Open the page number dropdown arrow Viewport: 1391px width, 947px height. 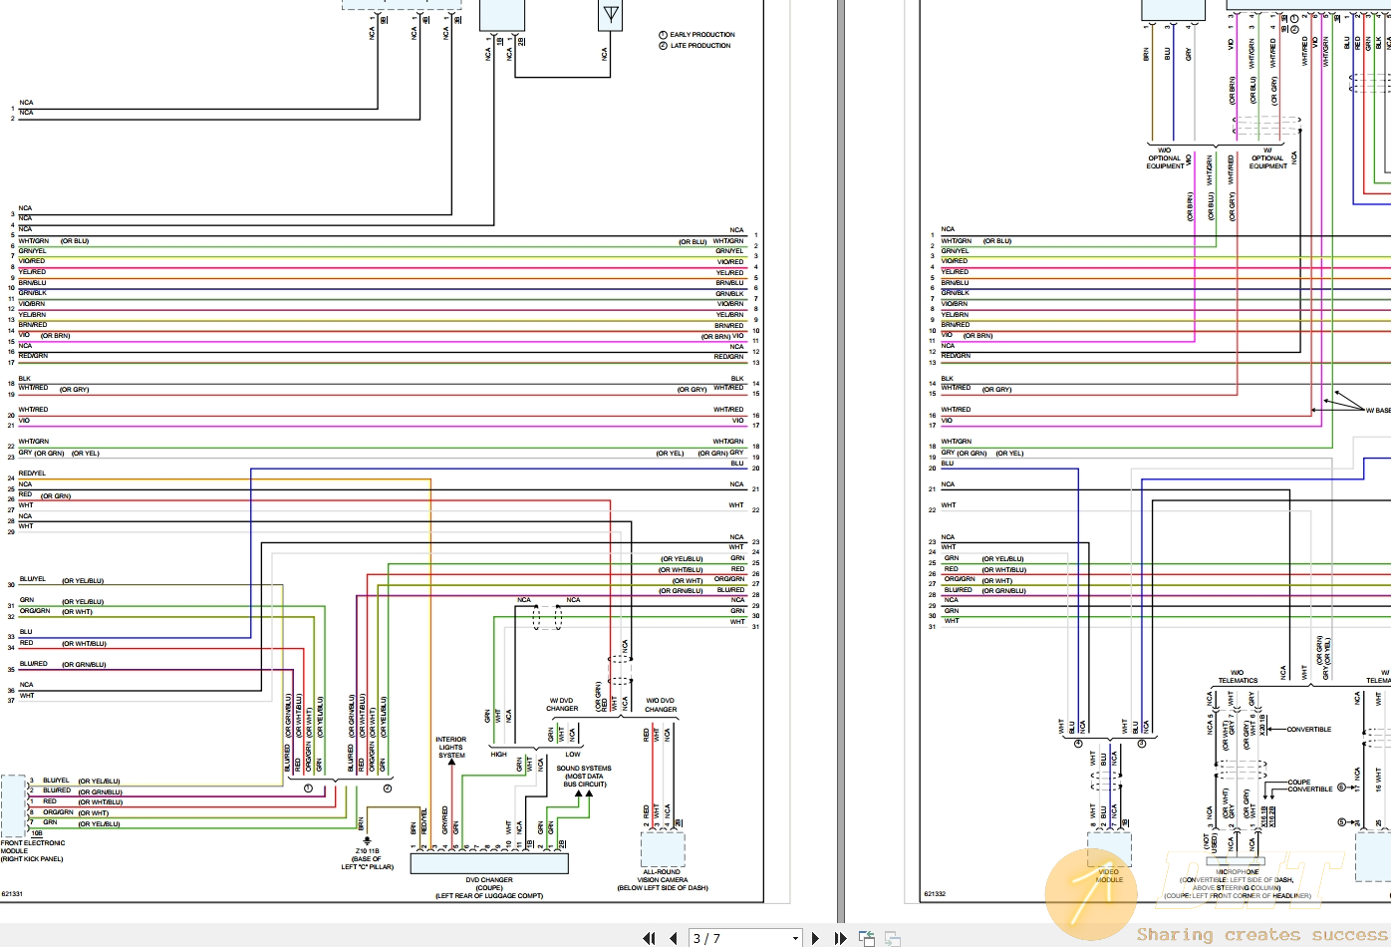pyautogui.click(x=795, y=938)
